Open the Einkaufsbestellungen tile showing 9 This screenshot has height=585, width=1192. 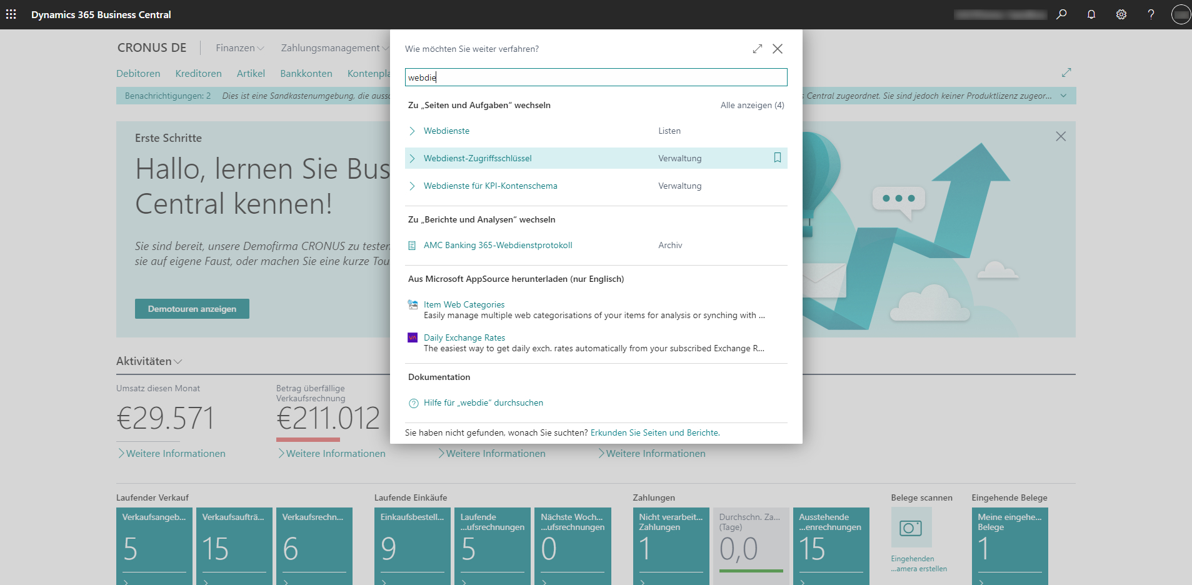(413, 546)
